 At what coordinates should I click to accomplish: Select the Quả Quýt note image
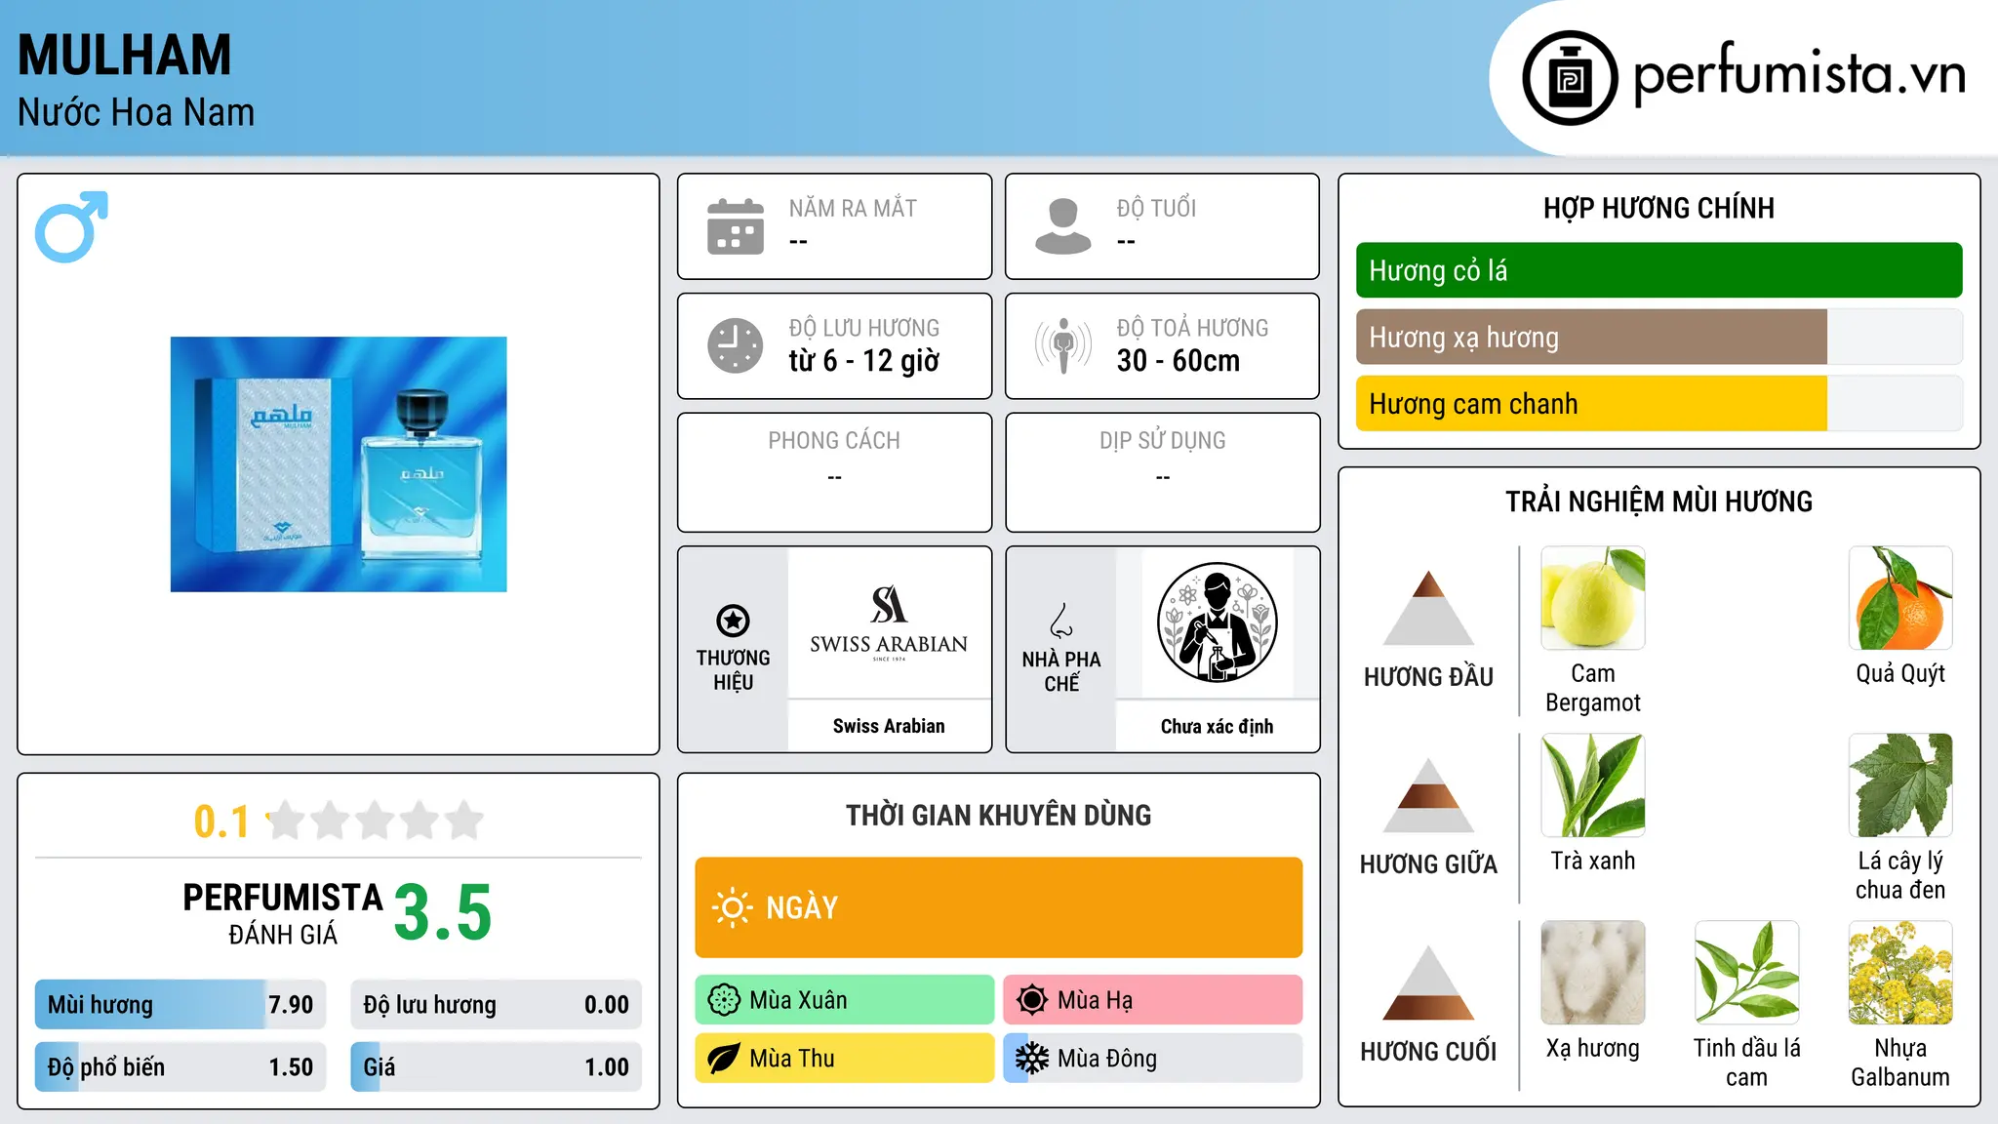point(1900,598)
